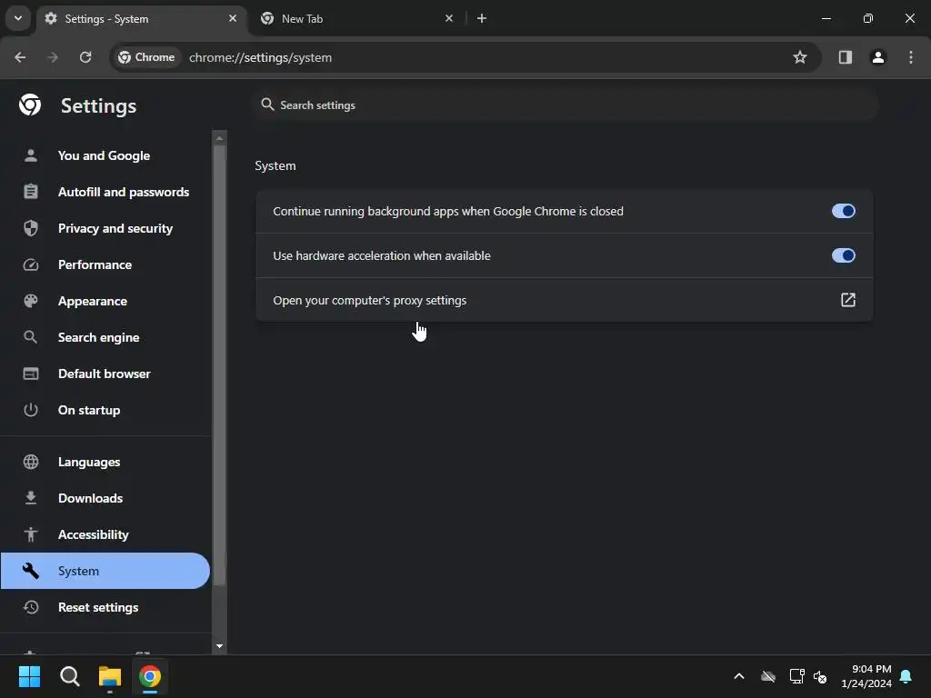Open the Chrome side panel
Screen dimensions: 931x698
tap(845, 57)
